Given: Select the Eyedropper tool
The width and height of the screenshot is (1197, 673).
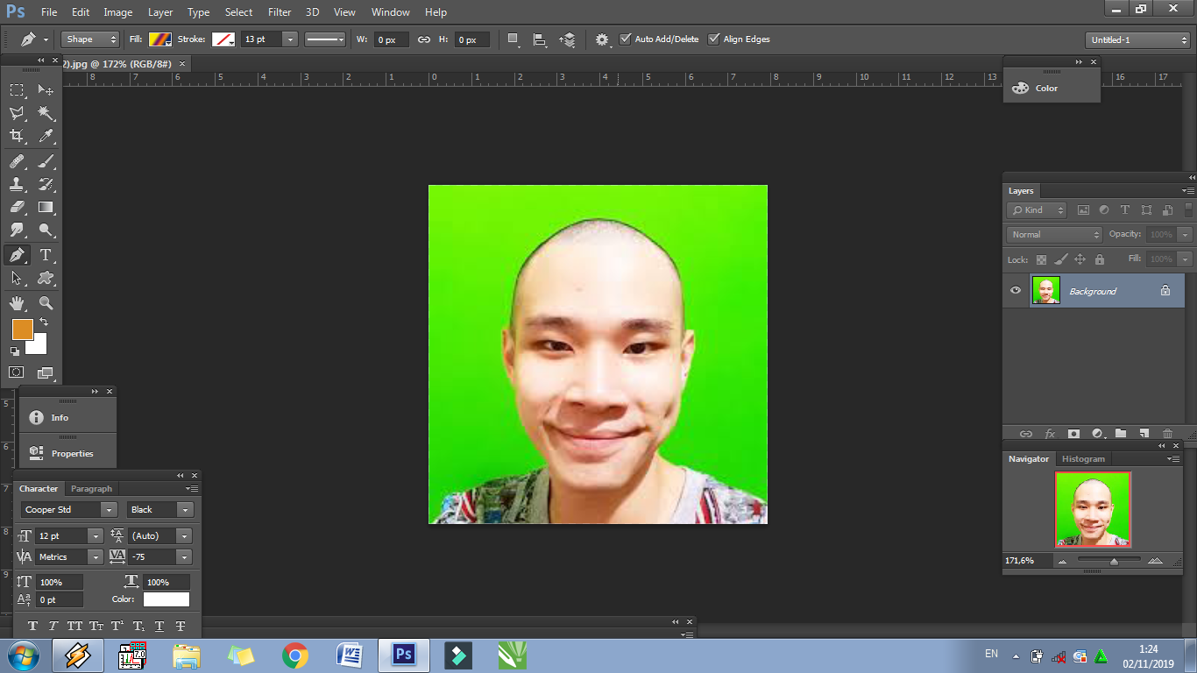Looking at the screenshot, I should 46,136.
